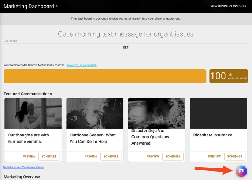This screenshot has width=252, height=180.
Task: Click the 'Featured Communications' heading
Action: tap(28, 94)
